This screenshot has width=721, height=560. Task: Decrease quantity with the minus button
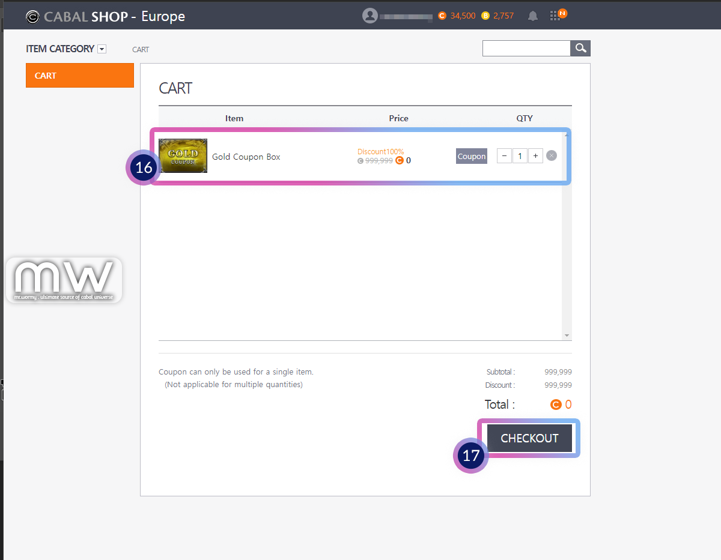point(504,156)
